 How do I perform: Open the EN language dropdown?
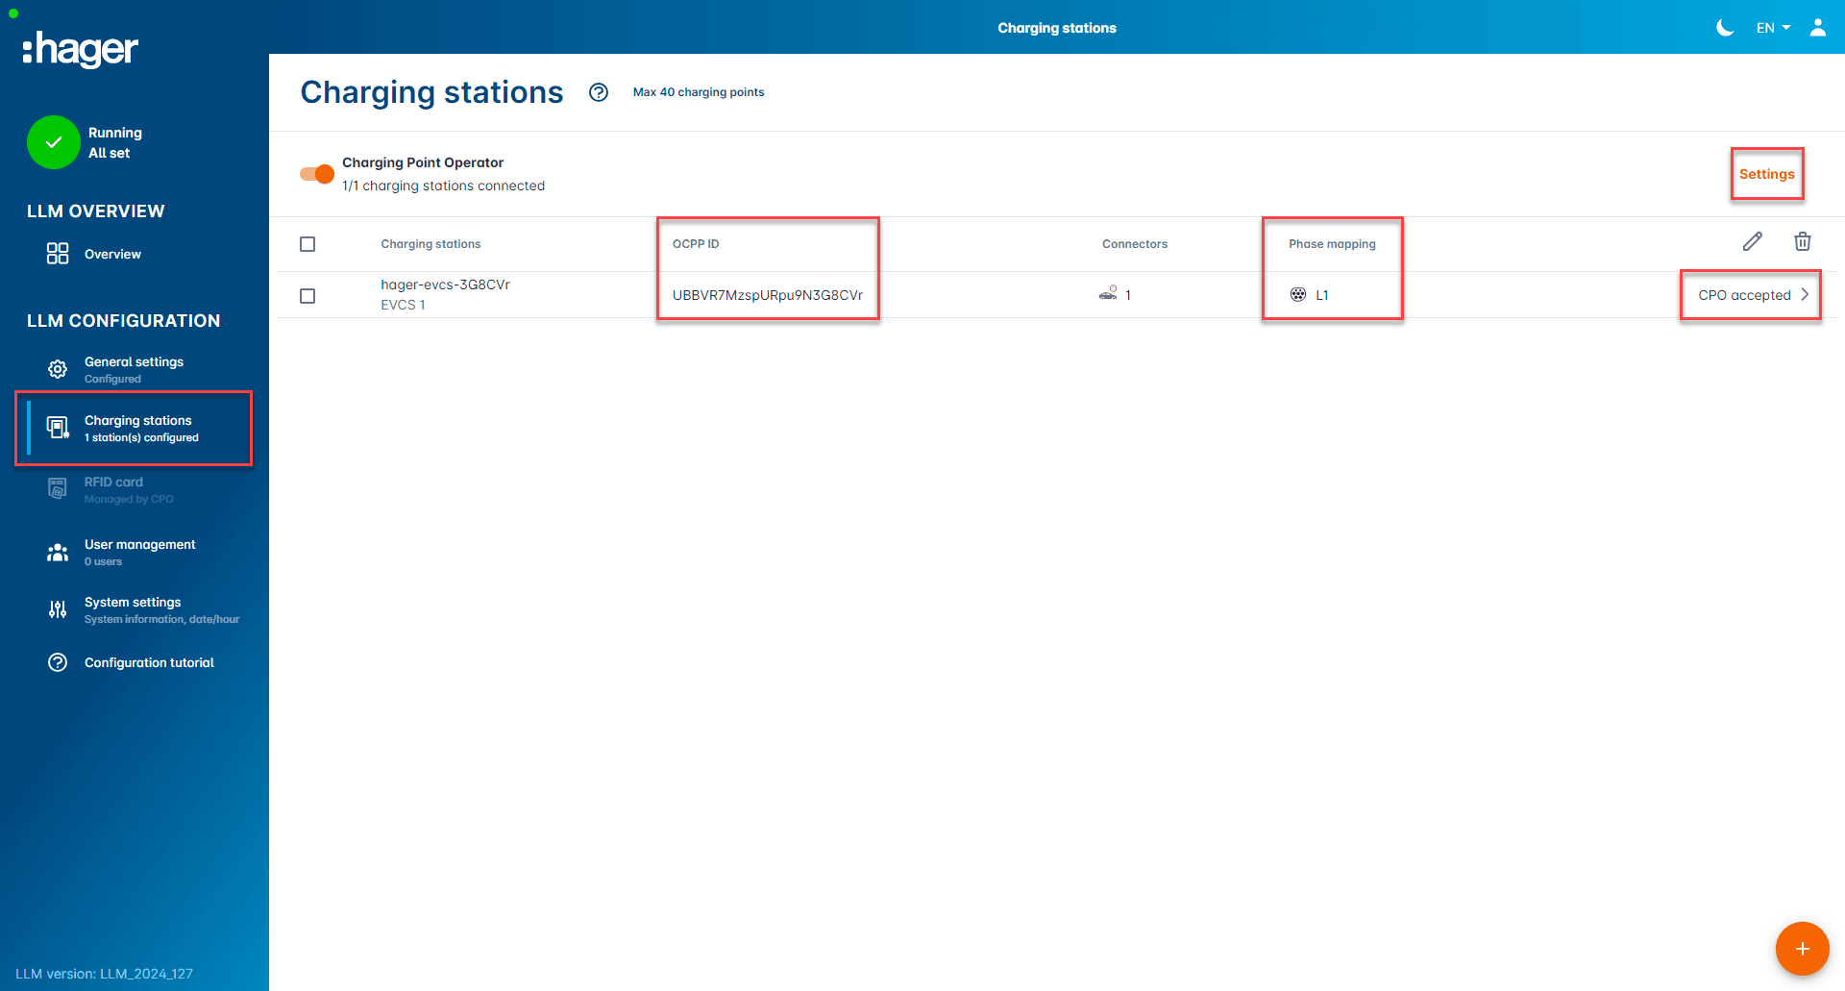tap(1773, 28)
